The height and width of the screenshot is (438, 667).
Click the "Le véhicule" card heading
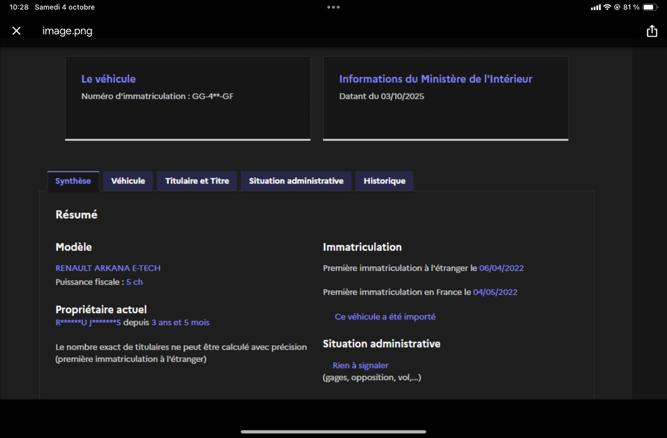pos(108,79)
